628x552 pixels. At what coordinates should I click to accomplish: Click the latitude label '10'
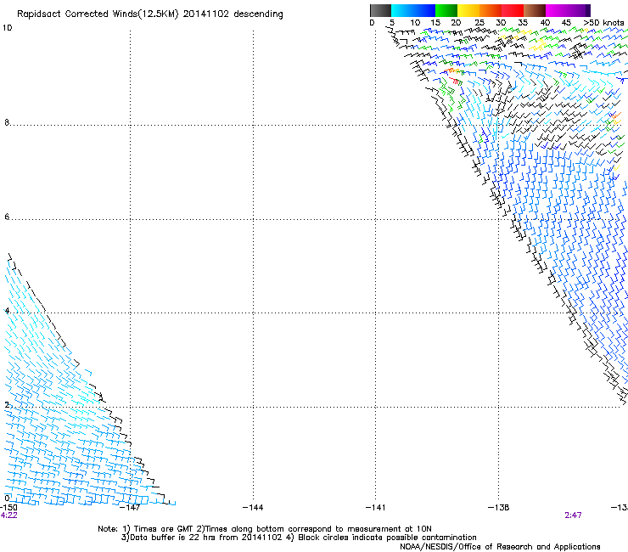[7, 28]
